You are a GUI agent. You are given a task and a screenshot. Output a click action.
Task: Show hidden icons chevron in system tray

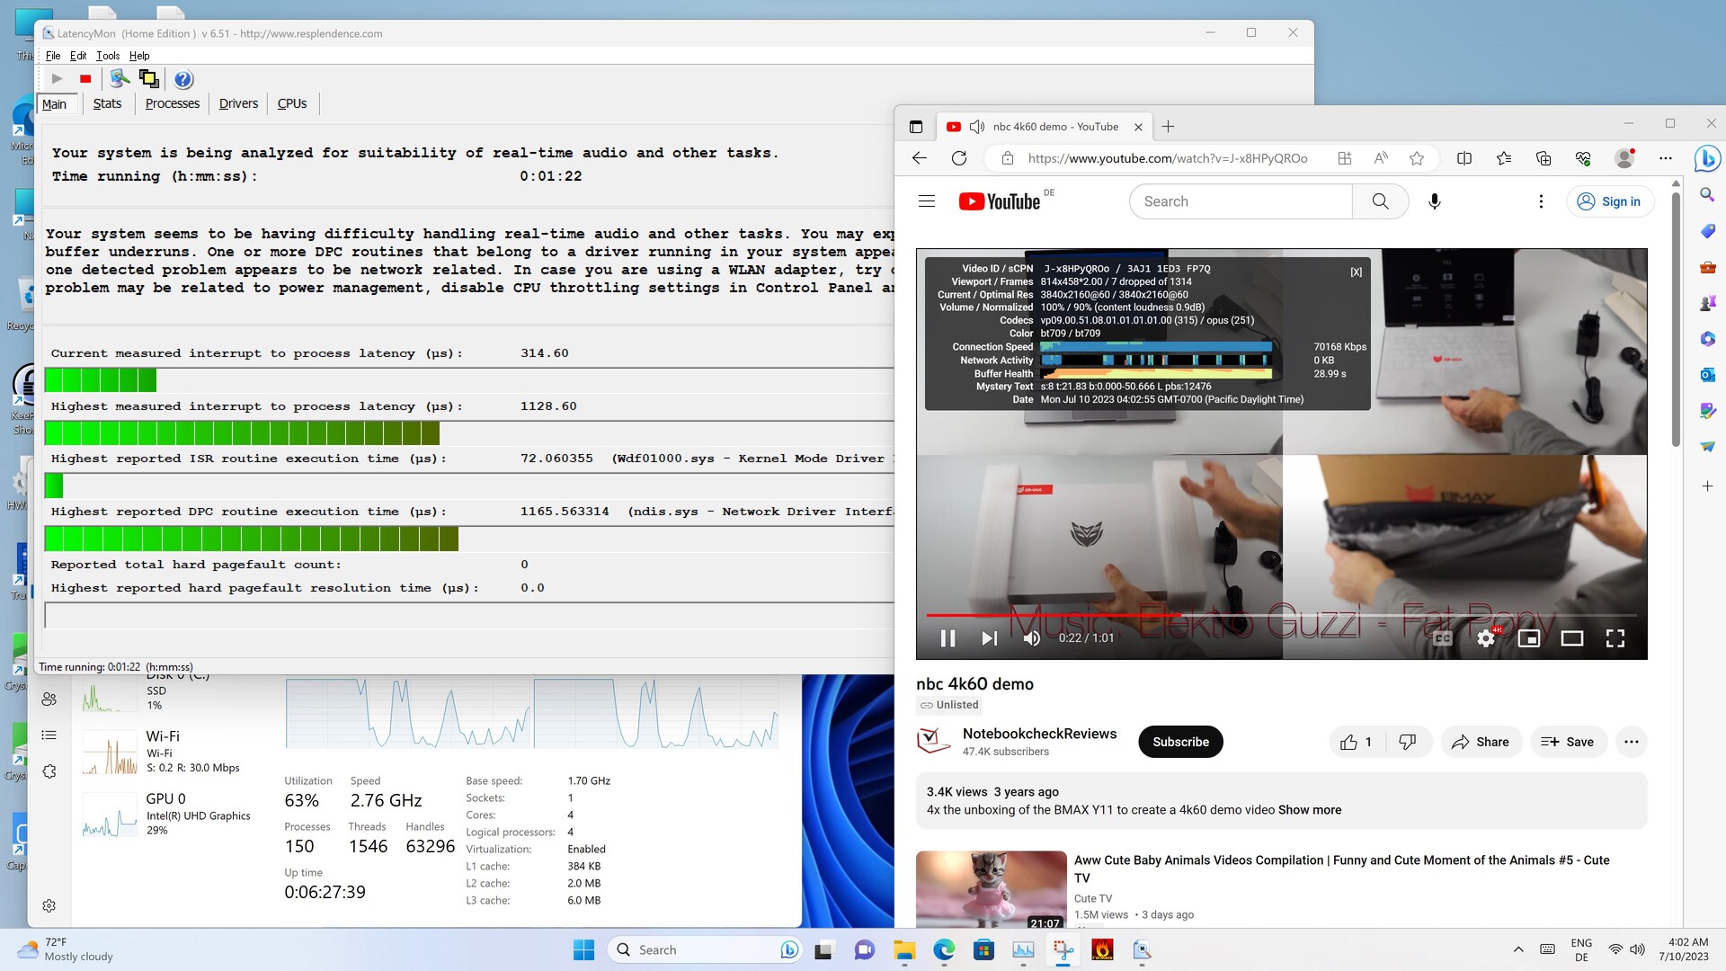(x=1518, y=949)
